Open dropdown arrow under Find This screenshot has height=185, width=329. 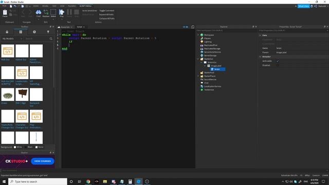click(39, 20)
